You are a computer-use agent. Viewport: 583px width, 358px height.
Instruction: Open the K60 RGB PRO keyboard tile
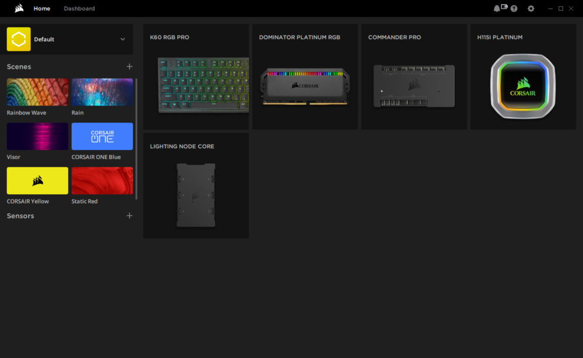(x=196, y=77)
